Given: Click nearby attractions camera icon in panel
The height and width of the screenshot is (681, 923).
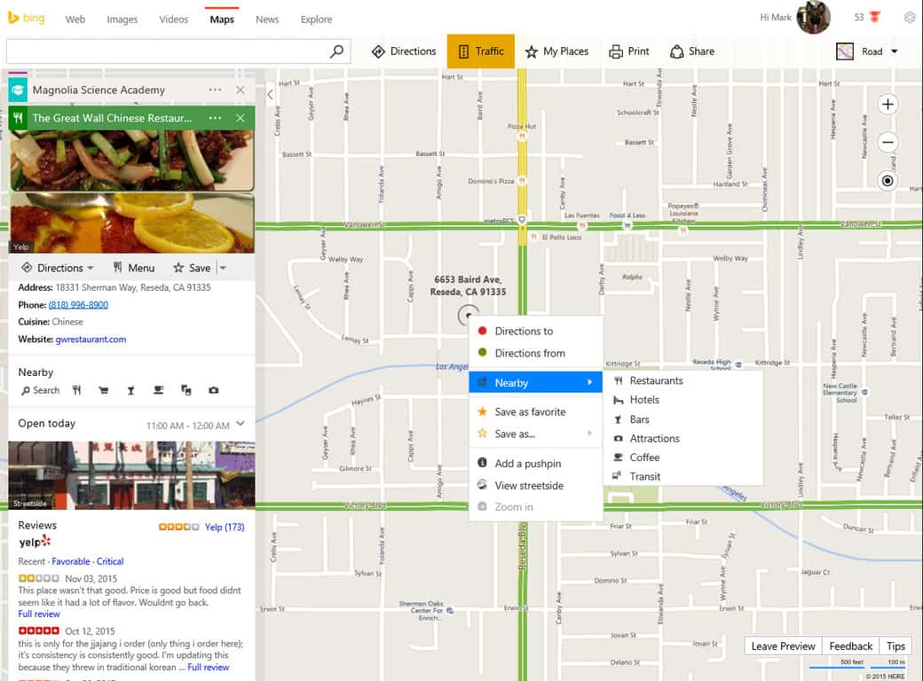Looking at the screenshot, I should 214,390.
